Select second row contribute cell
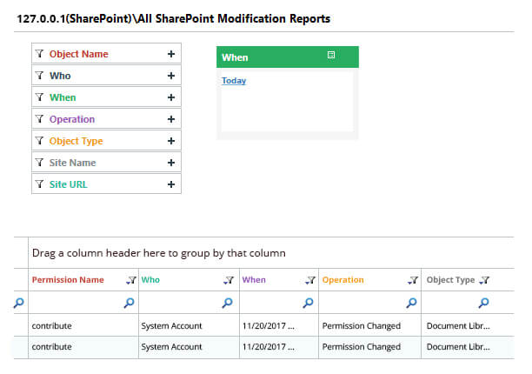This screenshot has height=374, width=532. (x=83, y=347)
